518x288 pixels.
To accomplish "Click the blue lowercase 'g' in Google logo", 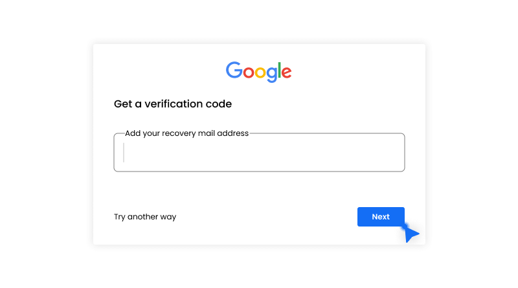I will click(272, 74).
